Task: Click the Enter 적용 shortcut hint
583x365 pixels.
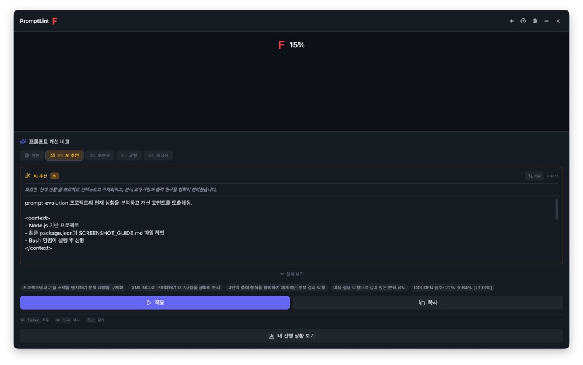Action: [35, 320]
